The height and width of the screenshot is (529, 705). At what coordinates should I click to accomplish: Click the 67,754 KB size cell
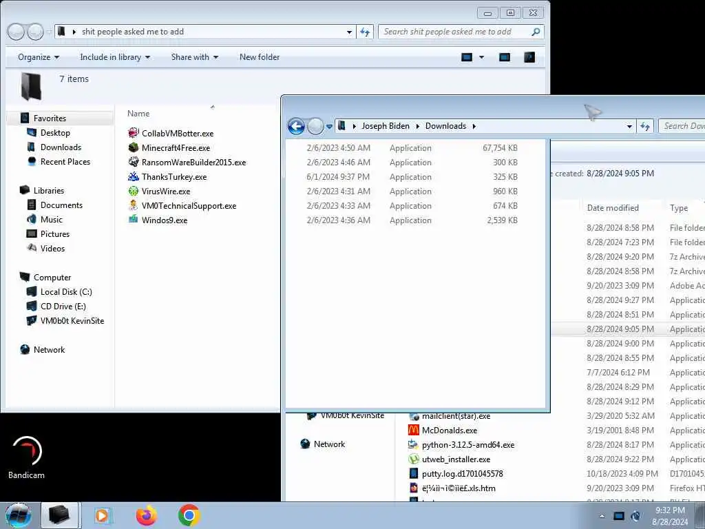point(500,147)
